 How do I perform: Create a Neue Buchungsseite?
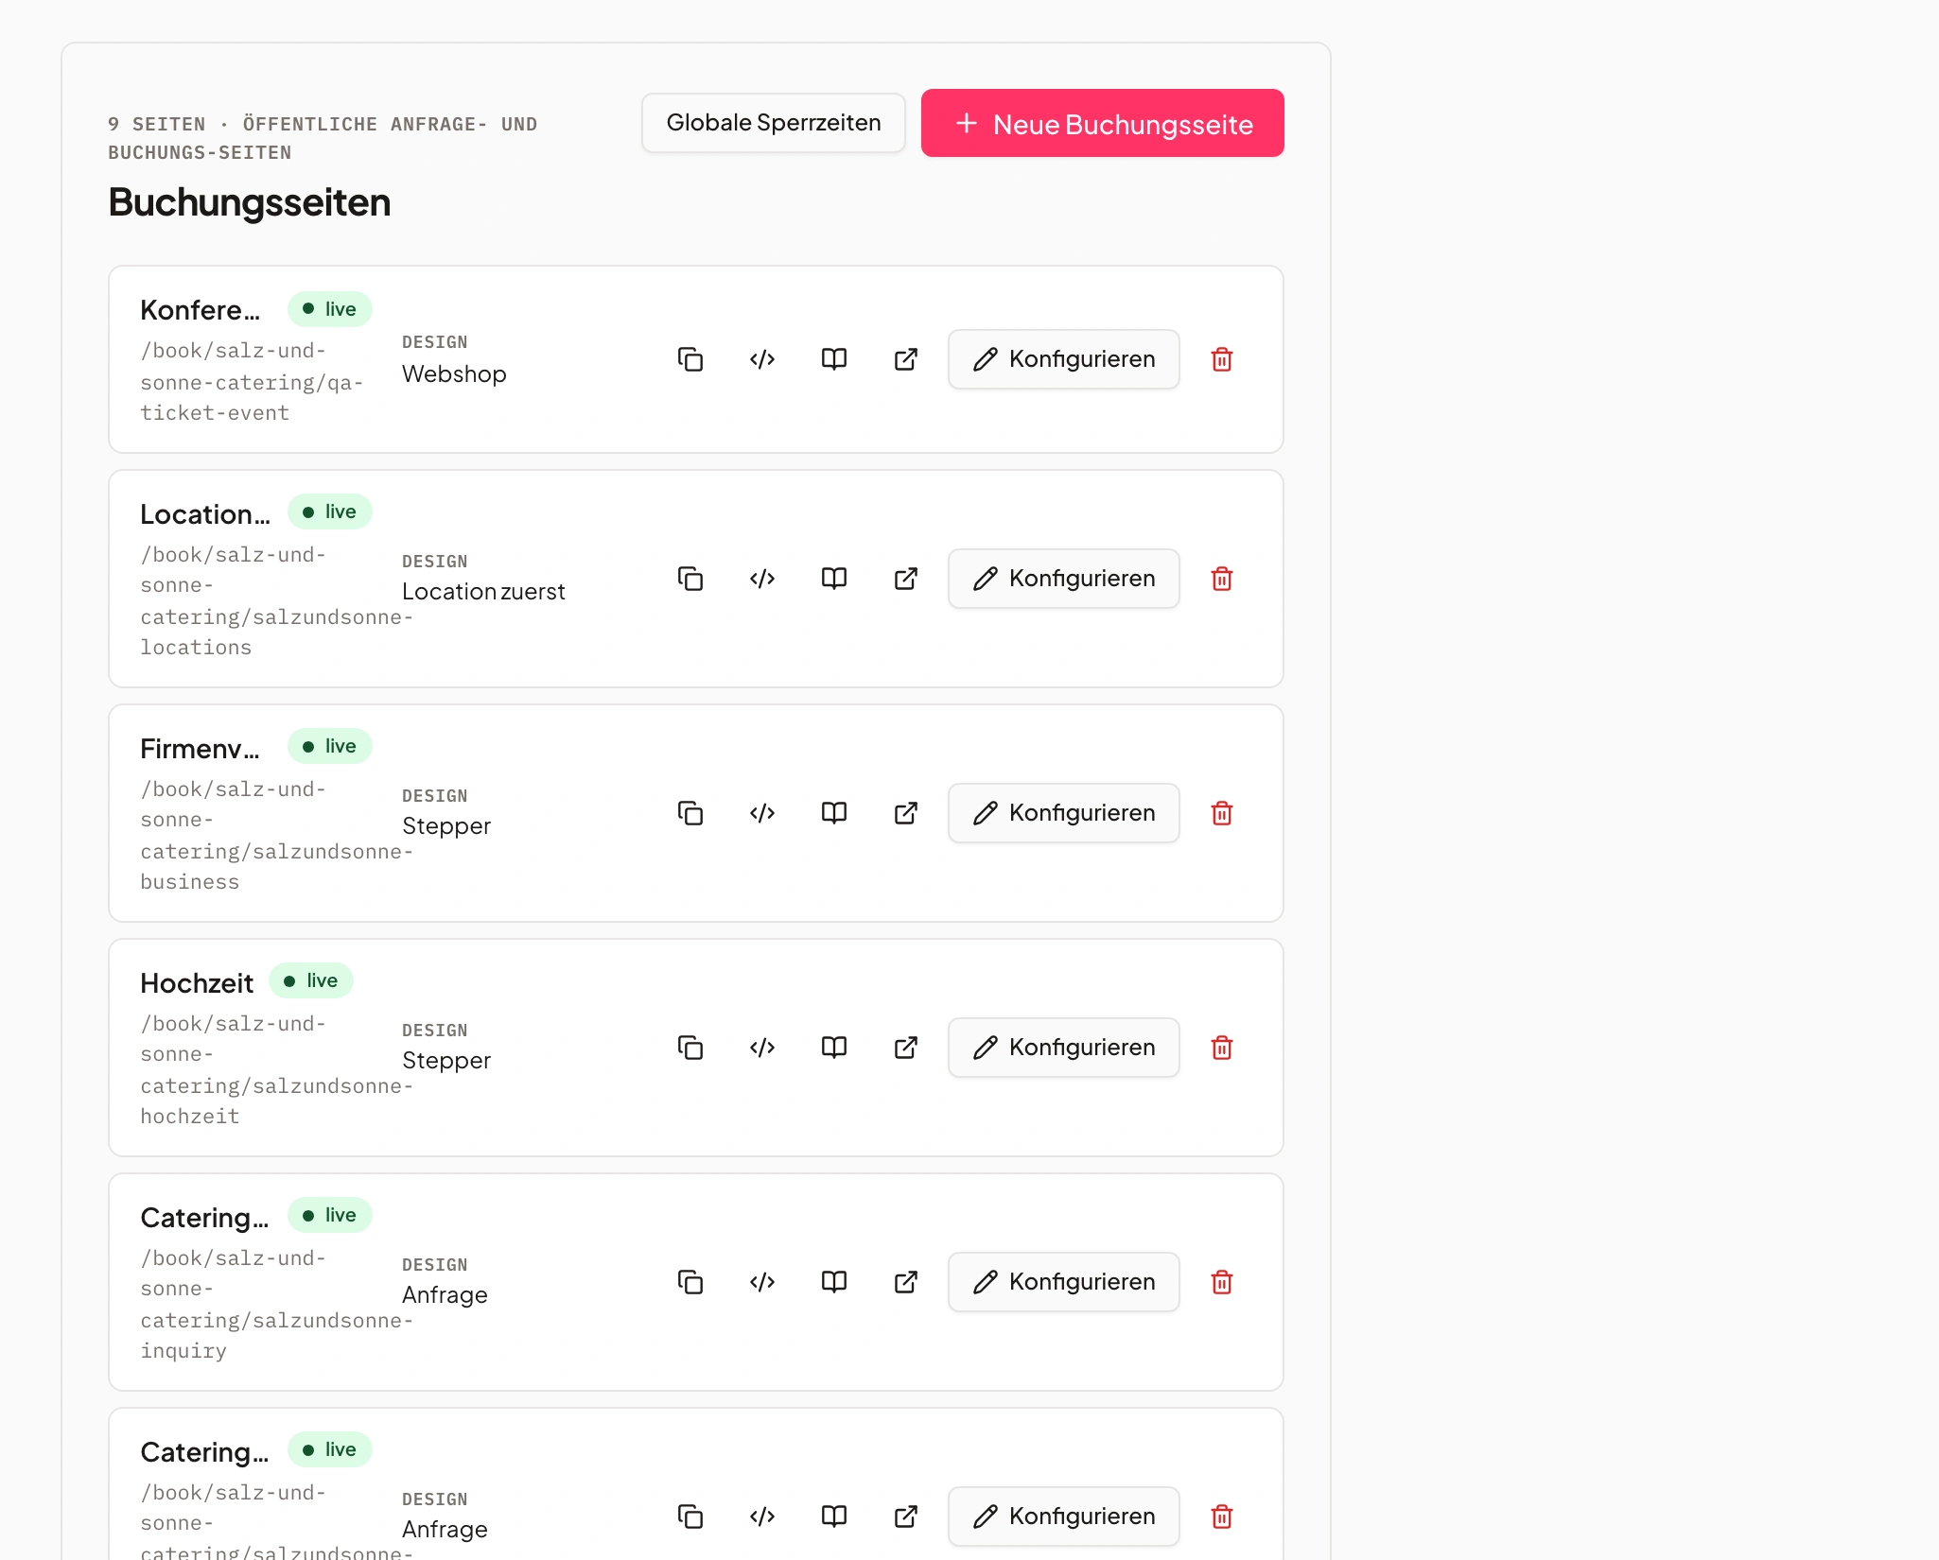(1103, 123)
